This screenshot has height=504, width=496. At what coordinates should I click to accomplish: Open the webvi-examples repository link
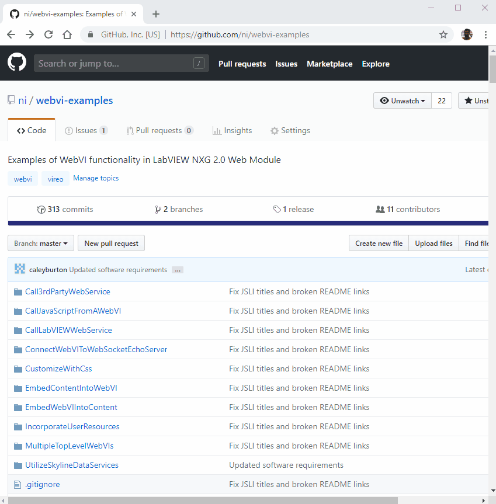click(74, 100)
